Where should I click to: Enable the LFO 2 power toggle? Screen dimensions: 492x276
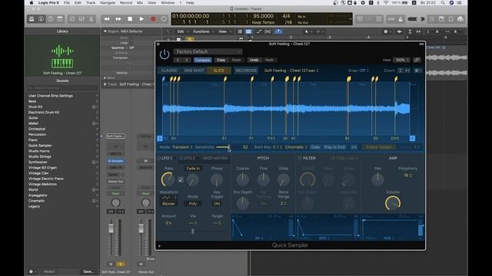click(x=181, y=159)
